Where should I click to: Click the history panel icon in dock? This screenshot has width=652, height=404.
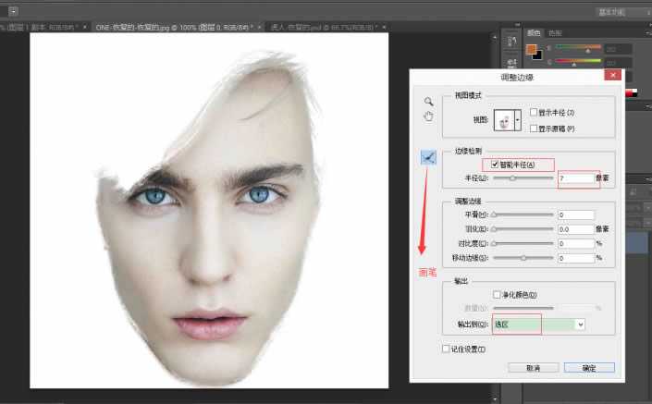(x=511, y=41)
